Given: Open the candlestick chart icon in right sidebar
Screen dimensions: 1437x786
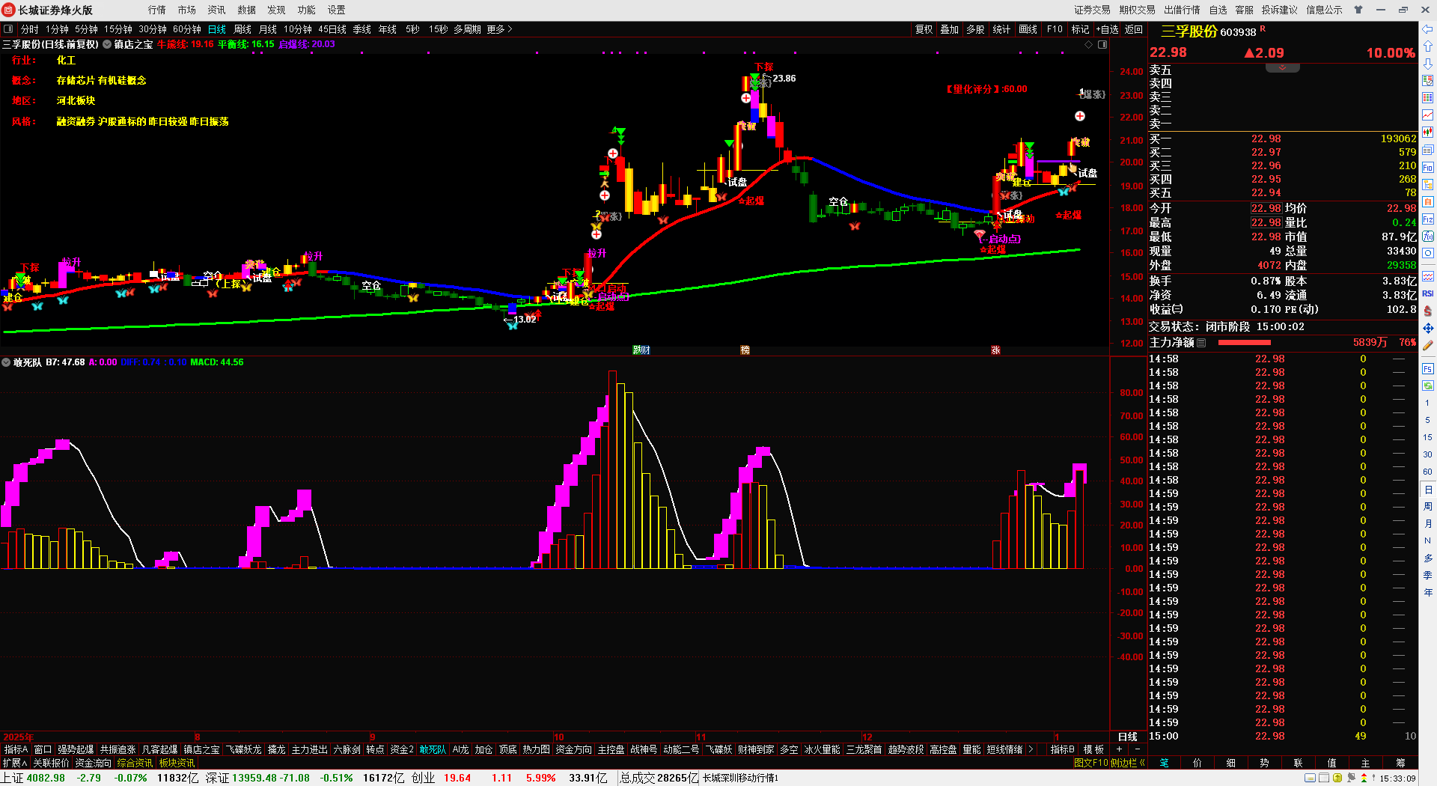Looking at the screenshot, I should tap(1428, 132).
